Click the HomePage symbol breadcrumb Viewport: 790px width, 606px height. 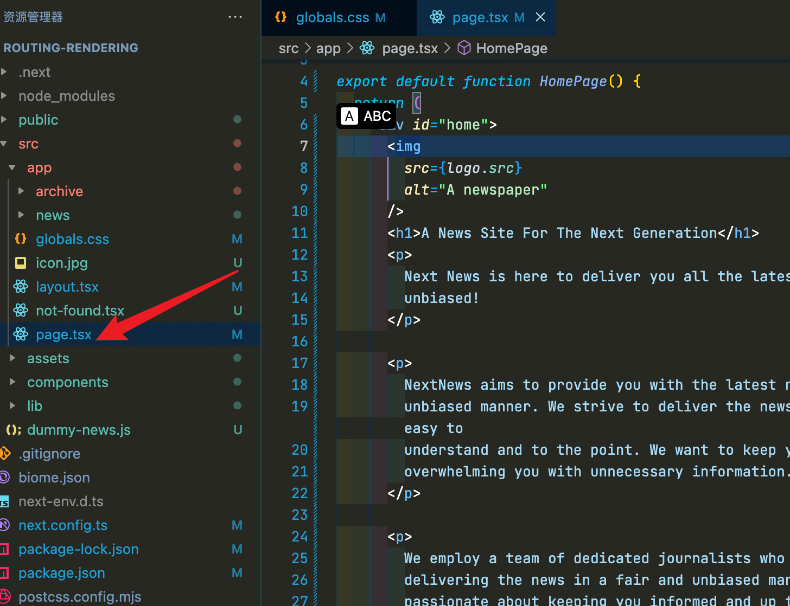tap(512, 48)
